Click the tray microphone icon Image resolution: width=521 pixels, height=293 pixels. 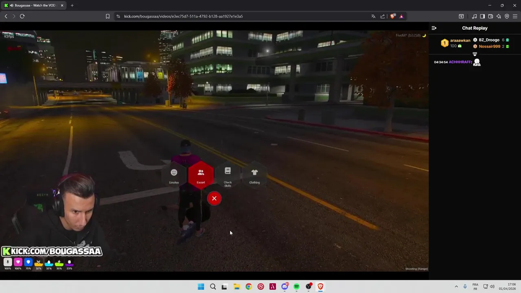(465, 286)
